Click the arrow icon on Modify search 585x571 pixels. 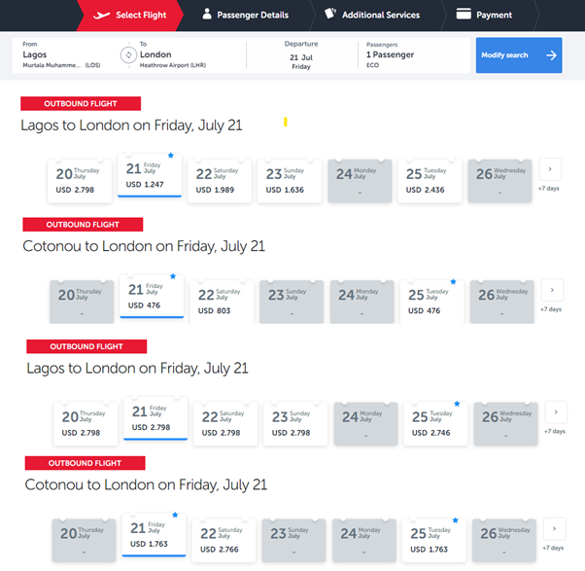[551, 55]
